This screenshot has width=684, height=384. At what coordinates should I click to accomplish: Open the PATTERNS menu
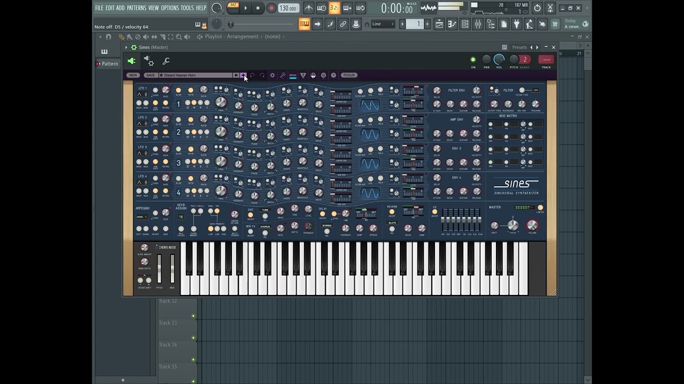pyautogui.click(x=136, y=8)
